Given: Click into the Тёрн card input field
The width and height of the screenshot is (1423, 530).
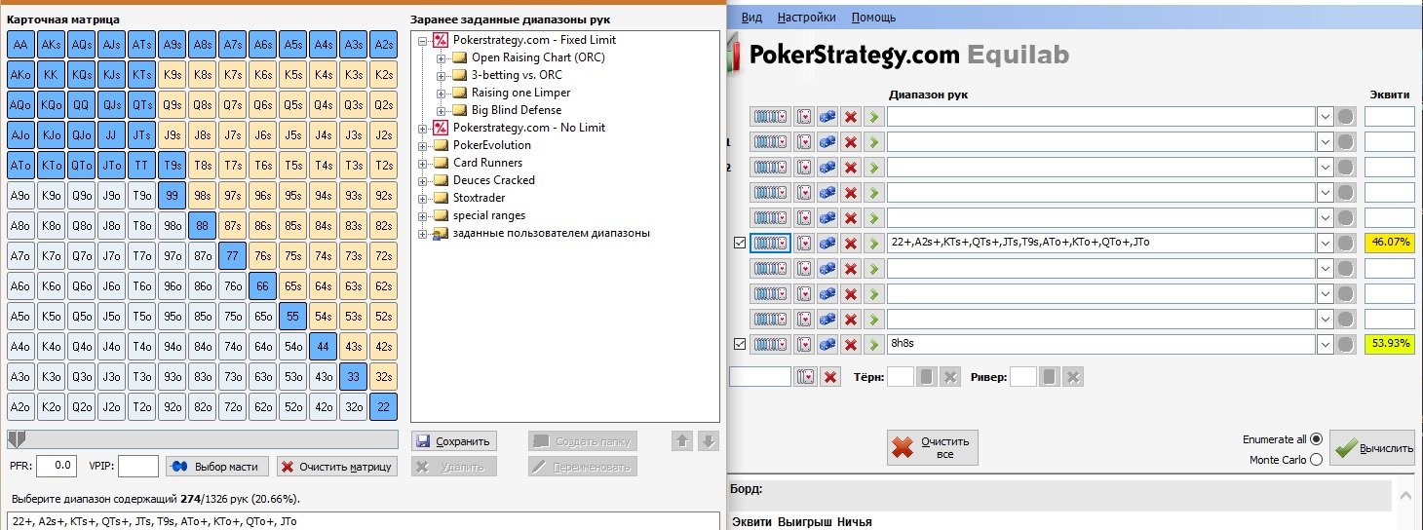Looking at the screenshot, I should click(901, 377).
